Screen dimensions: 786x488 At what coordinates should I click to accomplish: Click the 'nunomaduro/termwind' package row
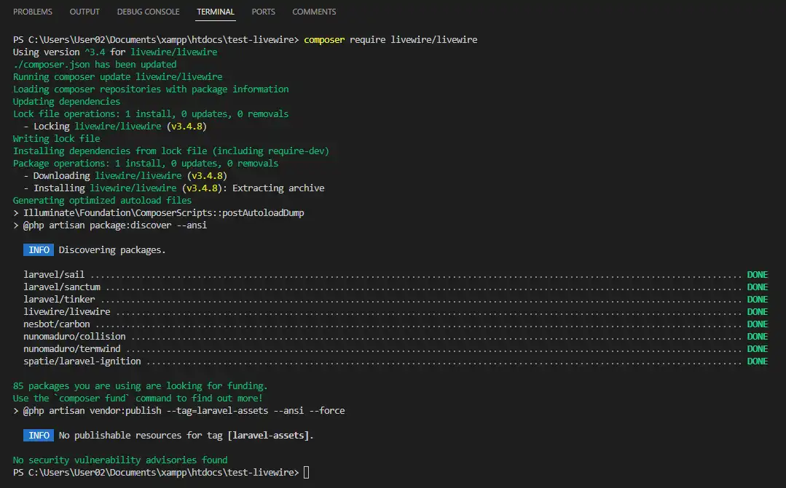pos(396,349)
